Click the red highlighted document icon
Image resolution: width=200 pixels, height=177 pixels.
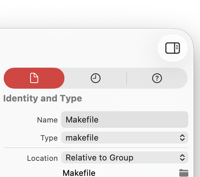34,78
